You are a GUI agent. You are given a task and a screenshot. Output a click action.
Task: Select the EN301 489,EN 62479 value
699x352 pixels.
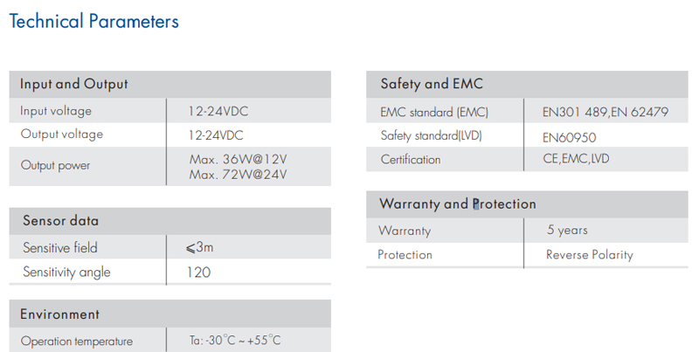click(x=605, y=112)
